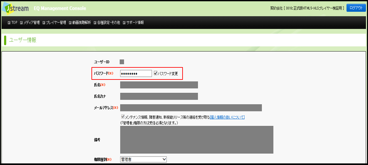
Task: Click into the 氏名 text field
Action: (159, 85)
